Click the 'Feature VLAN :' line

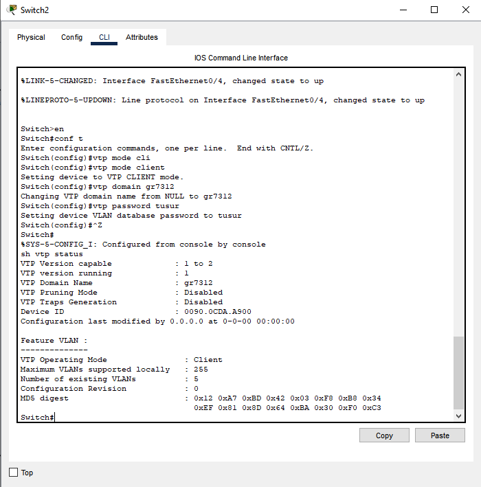click(x=54, y=341)
